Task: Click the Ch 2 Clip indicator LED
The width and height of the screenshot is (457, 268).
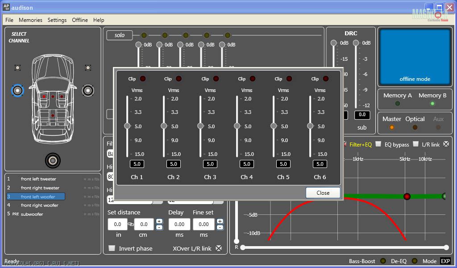Action: coord(179,79)
